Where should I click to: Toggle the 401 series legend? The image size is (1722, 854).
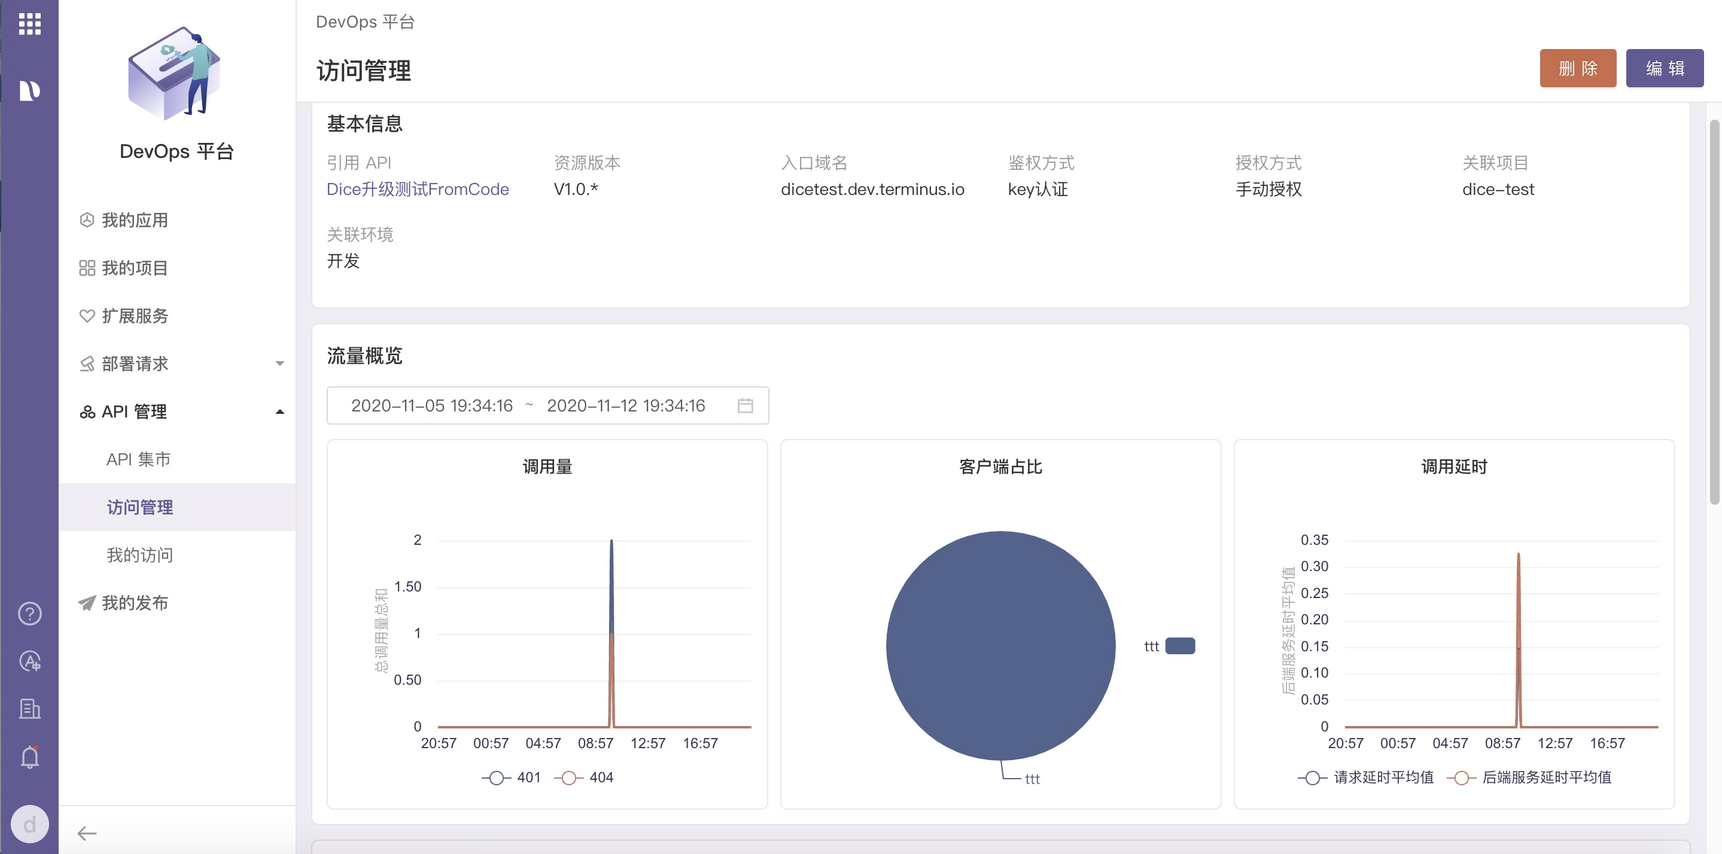pyautogui.click(x=512, y=777)
